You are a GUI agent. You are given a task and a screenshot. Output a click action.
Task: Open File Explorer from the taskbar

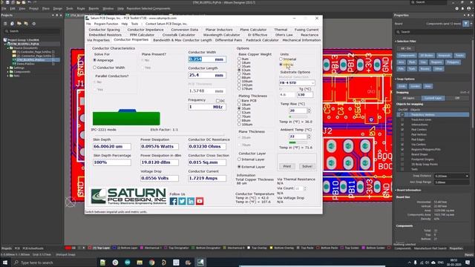click(140, 263)
